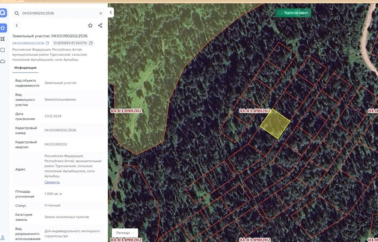Screen dimensions: 378x242
Task: Focus the cadastral number search field
Action: (59, 13)
